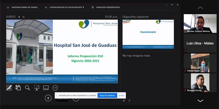Click the current Hospital San José slide

[x=62, y=51]
